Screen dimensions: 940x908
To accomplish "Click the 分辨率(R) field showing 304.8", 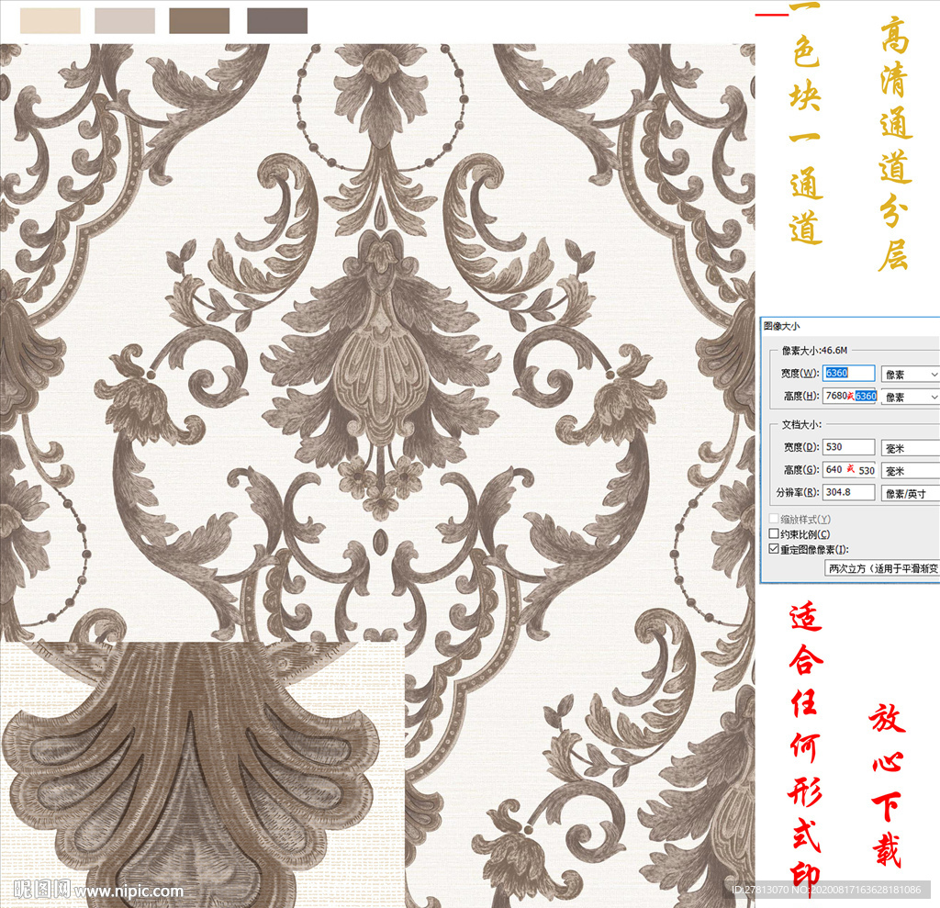I will point(848,492).
